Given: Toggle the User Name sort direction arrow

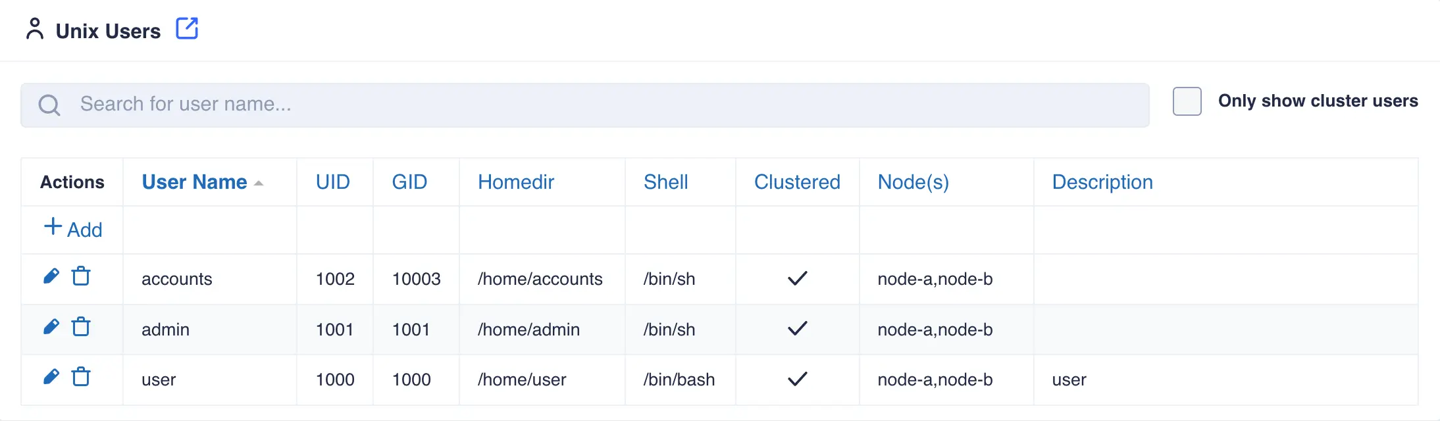Looking at the screenshot, I should coord(257,182).
